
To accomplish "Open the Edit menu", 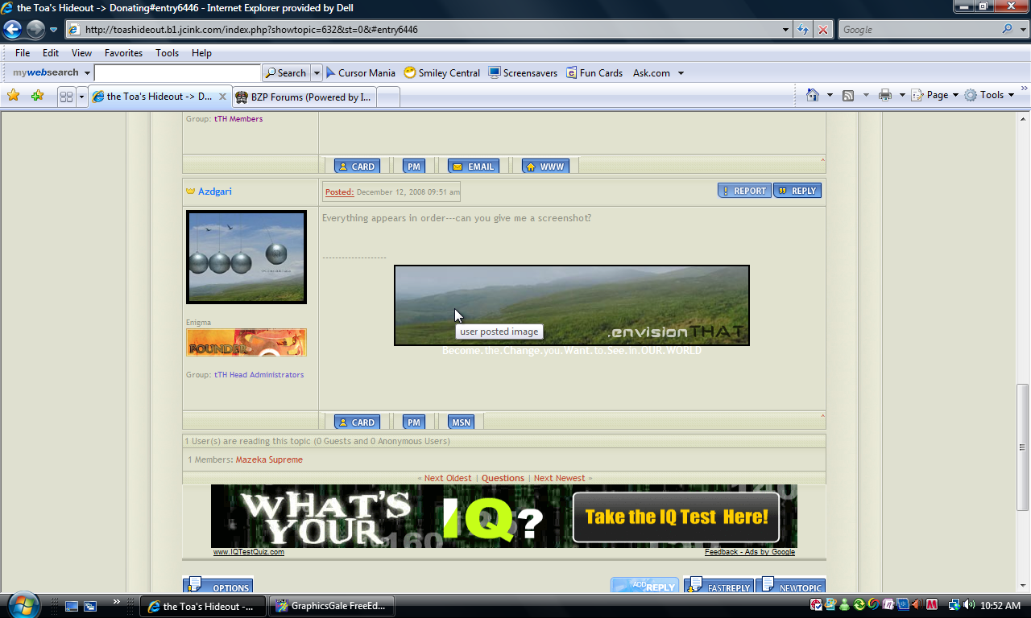I will pos(51,53).
